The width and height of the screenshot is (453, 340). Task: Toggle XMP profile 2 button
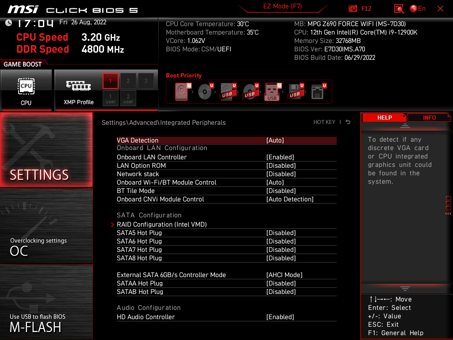coord(128,81)
